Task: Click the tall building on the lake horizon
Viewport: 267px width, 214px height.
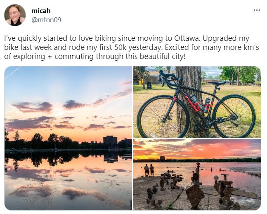Action: pyautogui.click(x=110, y=140)
